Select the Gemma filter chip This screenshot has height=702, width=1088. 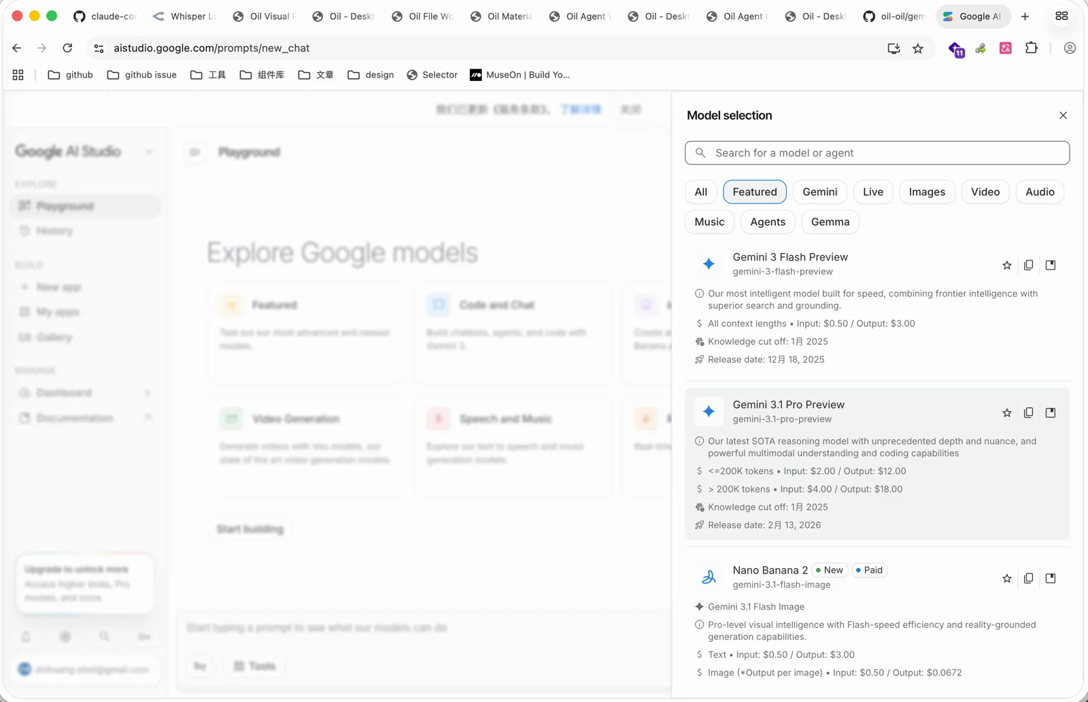point(830,222)
